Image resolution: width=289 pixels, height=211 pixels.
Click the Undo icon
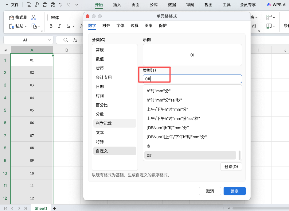[x=60, y=5]
